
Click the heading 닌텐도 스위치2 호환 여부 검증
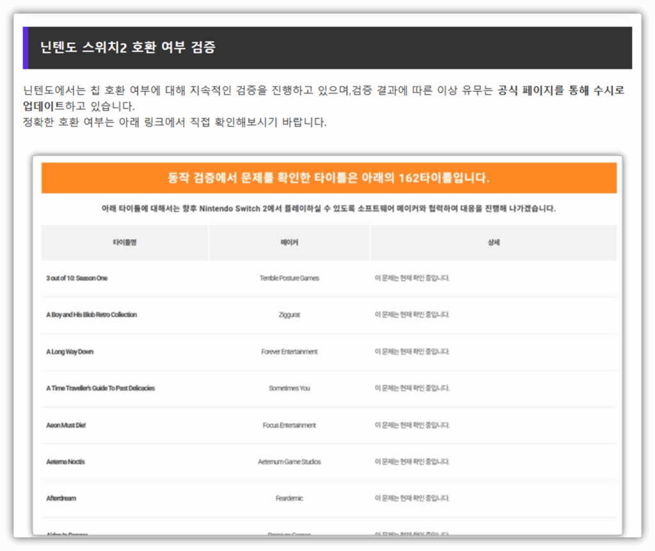pos(128,47)
